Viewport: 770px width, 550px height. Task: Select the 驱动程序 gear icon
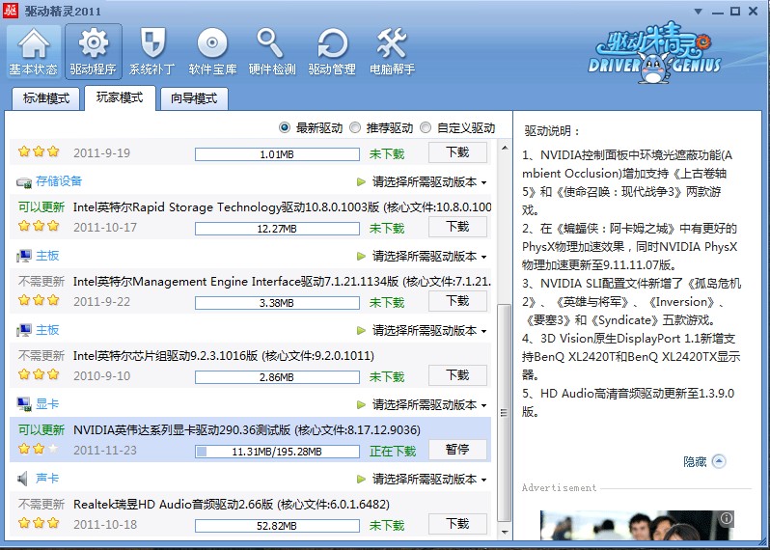(94, 51)
